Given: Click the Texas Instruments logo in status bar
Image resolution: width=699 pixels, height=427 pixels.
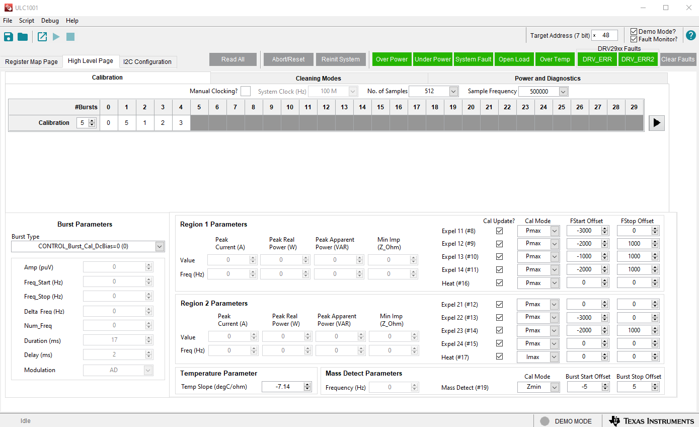Looking at the screenshot, I should tap(651, 421).
